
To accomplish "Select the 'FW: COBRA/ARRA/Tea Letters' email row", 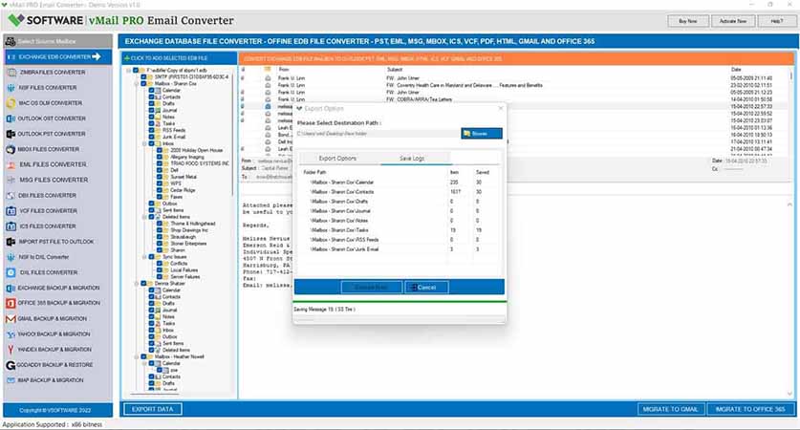I will [515, 99].
